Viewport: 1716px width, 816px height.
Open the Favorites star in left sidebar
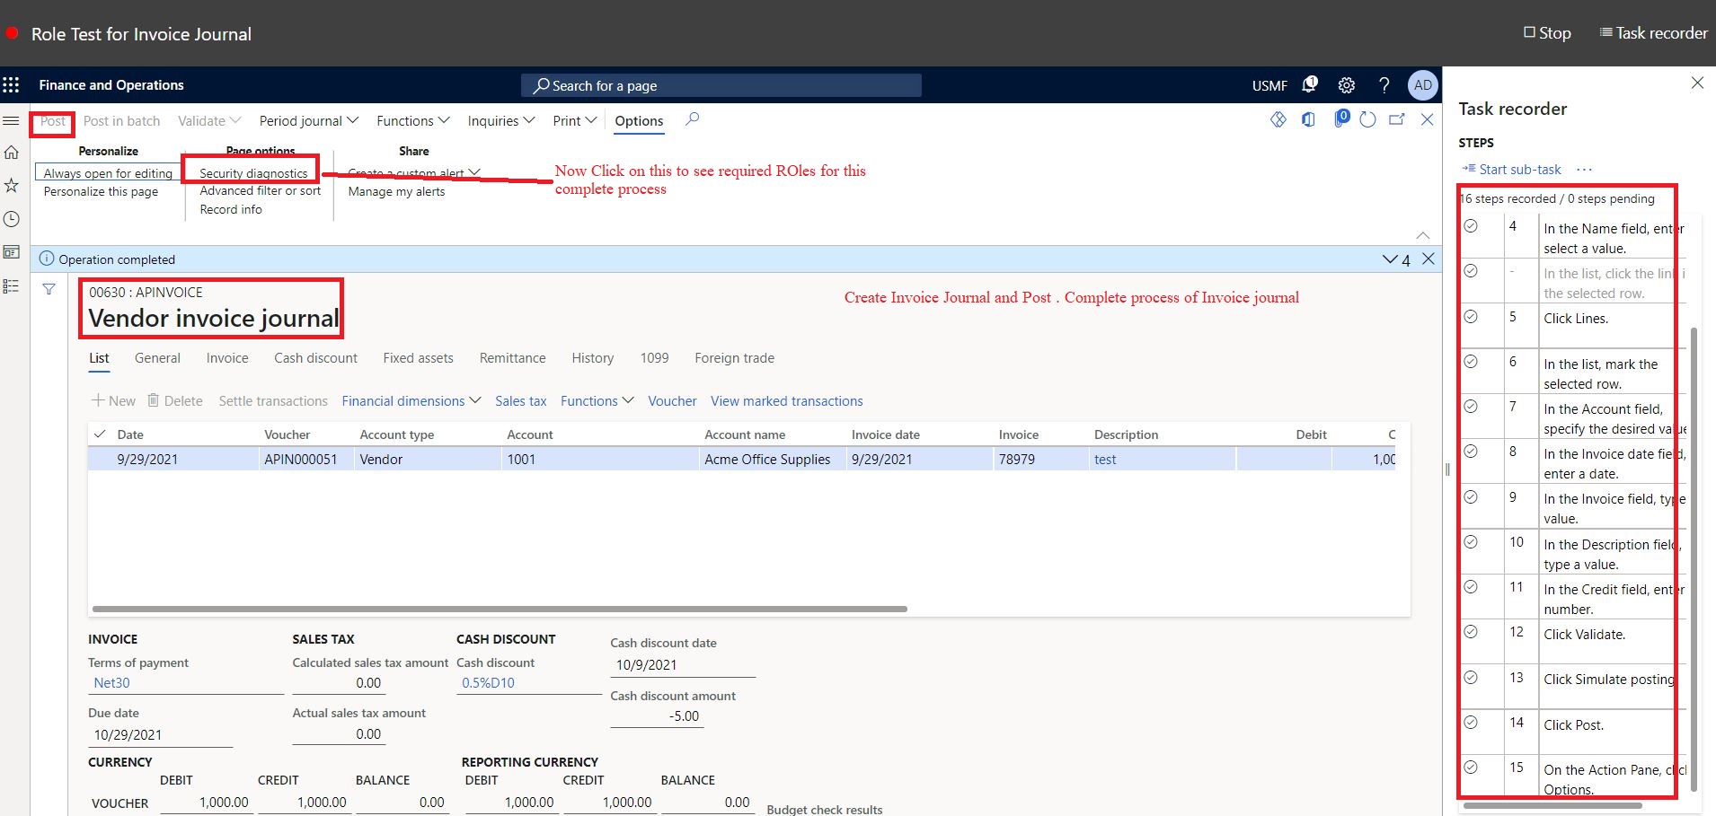[x=12, y=185]
